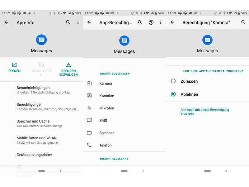249x187 pixels.
Task: Tap the phone icon beside Telefon
Action: (89, 145)
